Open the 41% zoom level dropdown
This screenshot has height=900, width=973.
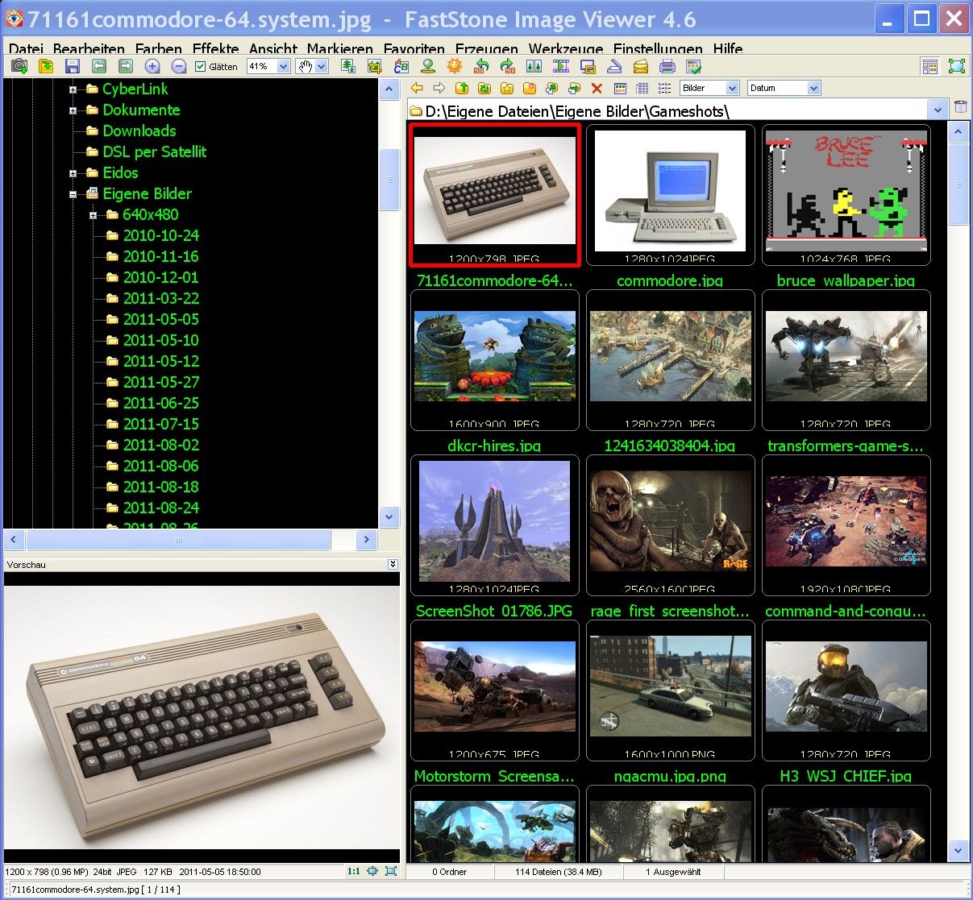coord(283,67)
